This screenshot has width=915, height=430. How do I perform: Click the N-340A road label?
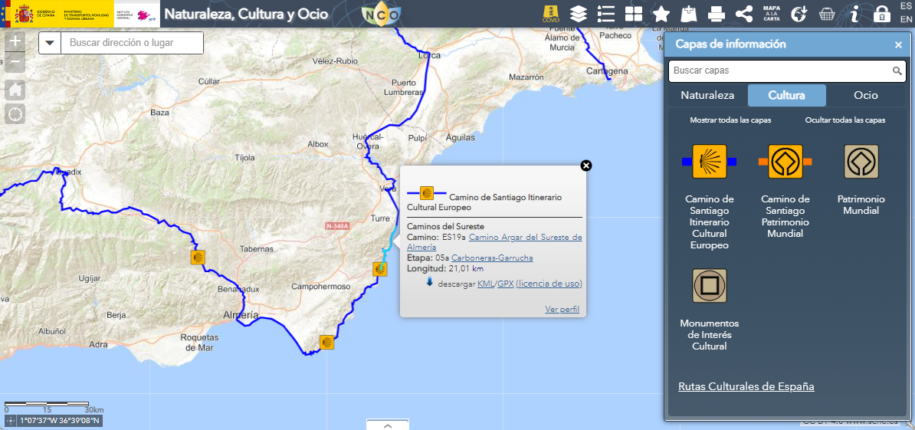pyautogui.click(x=336, y=226)
